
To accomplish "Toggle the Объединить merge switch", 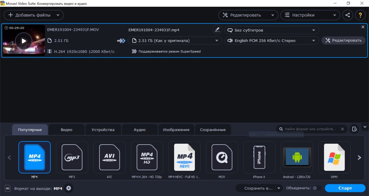I will tap(317, 188).
